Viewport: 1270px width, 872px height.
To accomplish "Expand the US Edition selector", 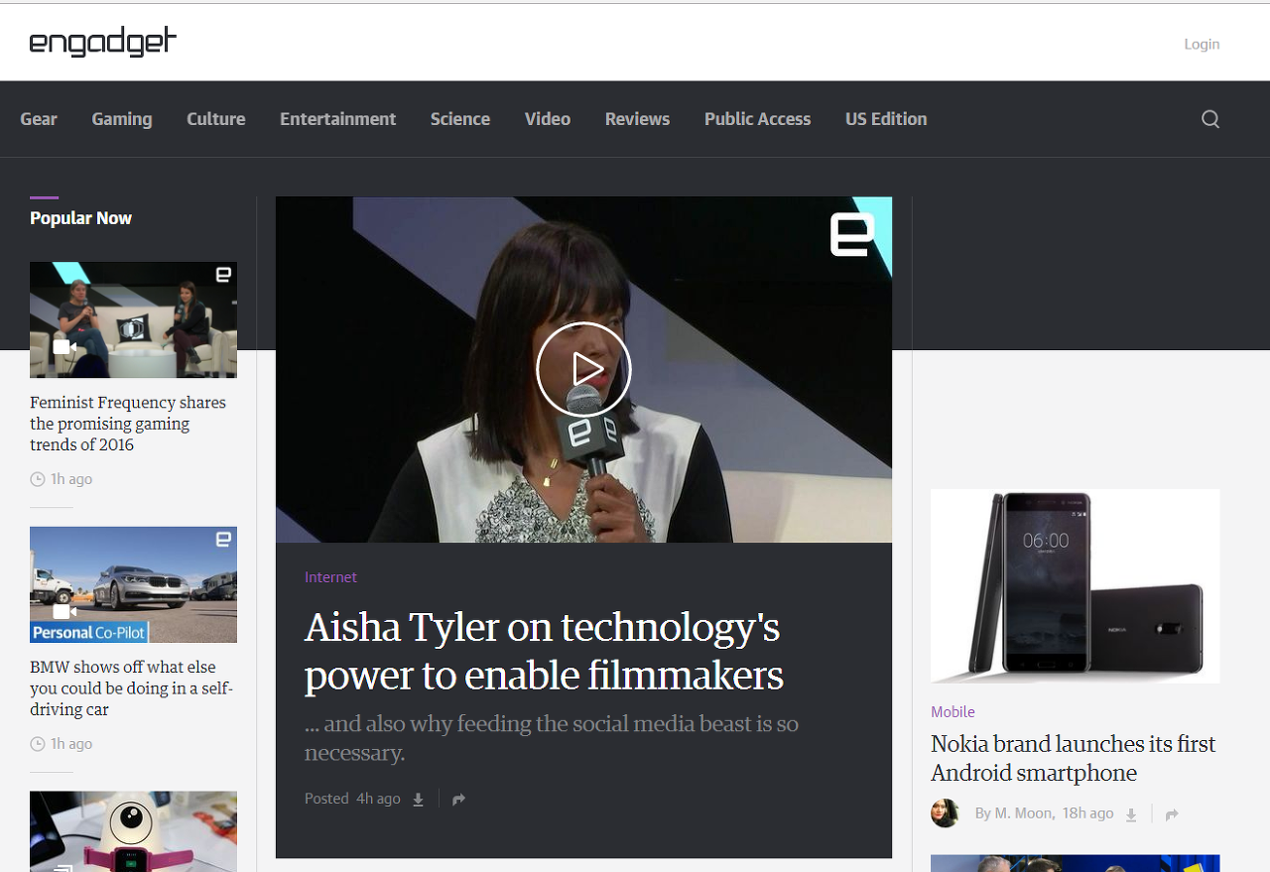I will 886,119.
